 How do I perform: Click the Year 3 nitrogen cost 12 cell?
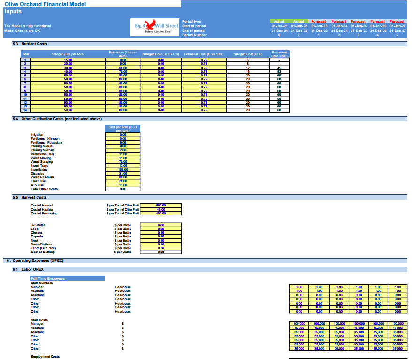[248, 68]
